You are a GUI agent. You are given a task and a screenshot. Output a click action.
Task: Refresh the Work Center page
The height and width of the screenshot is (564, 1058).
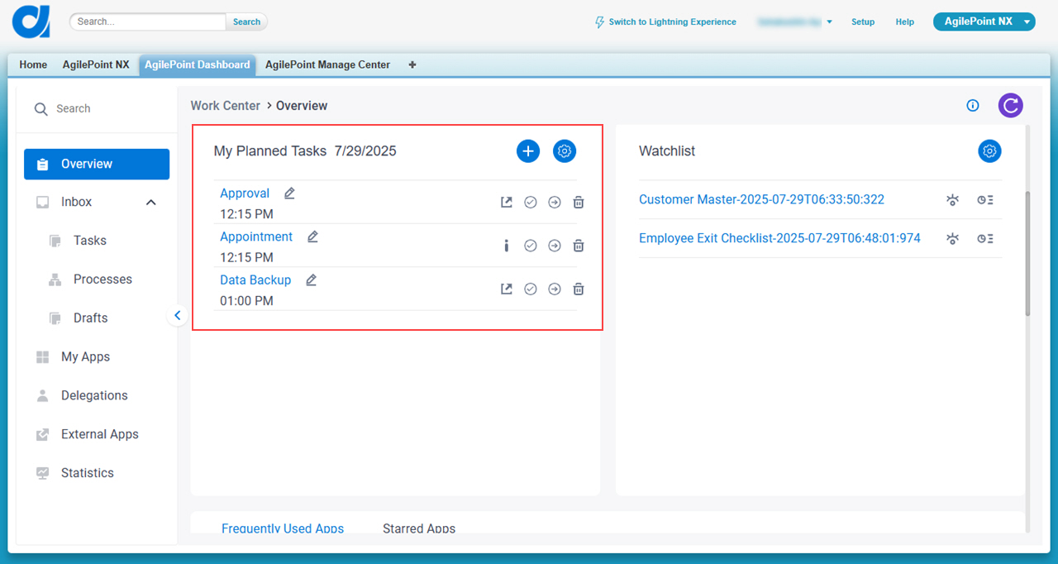[1010, 105]
